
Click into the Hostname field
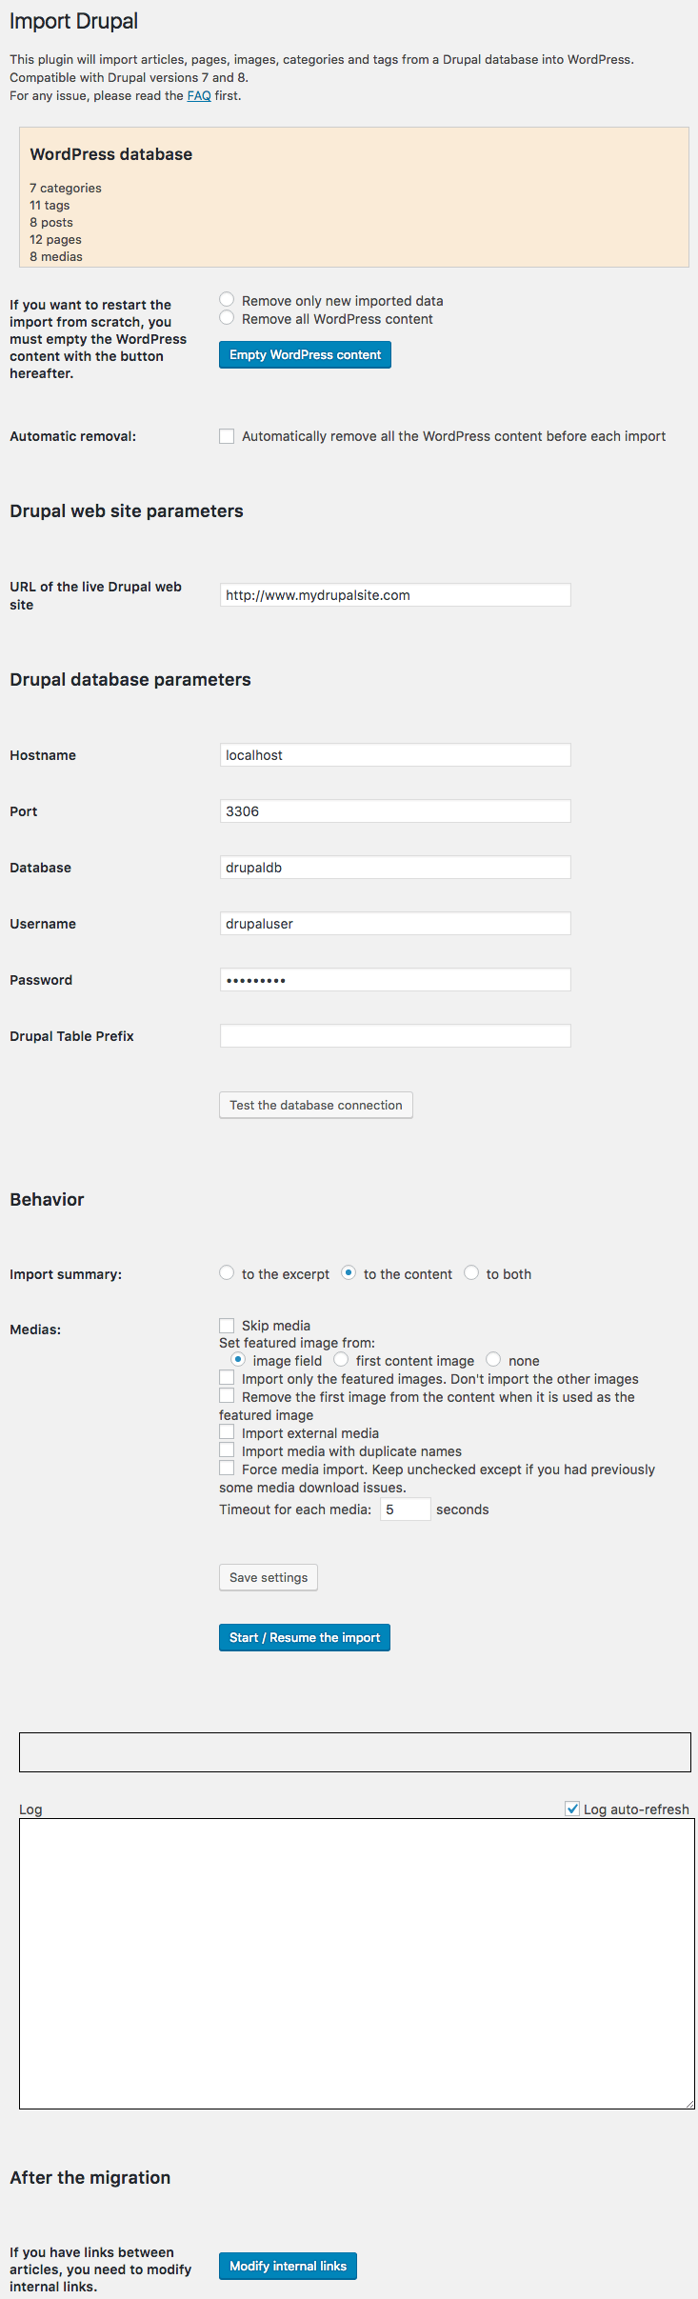coord(395,755)
